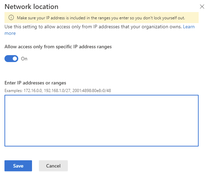Cancel the network location changes
Screen dimensions: 210x172
point(53,166)
